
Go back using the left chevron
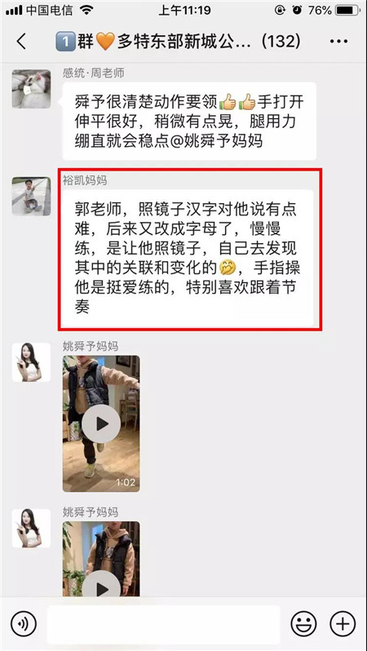point(20,41)
